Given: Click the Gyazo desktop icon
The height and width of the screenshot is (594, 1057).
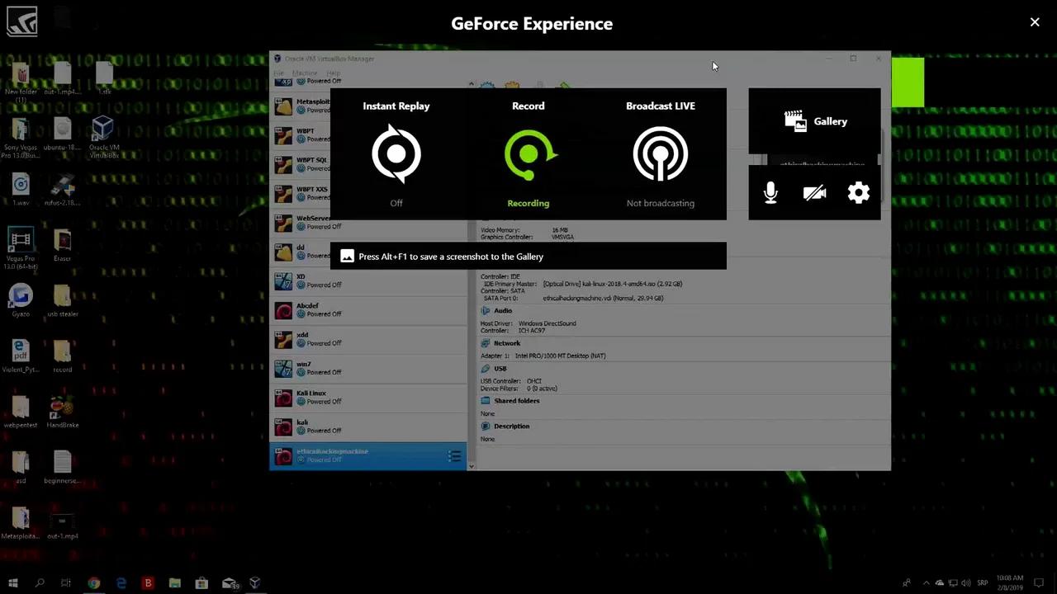Looking at the screenshot, I should [21, 300].
